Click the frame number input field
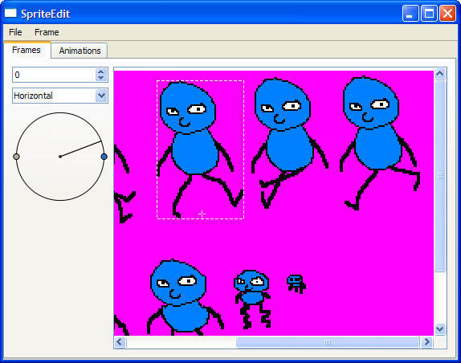The height and width of the screenshot is (363, 461). (54, 75)
